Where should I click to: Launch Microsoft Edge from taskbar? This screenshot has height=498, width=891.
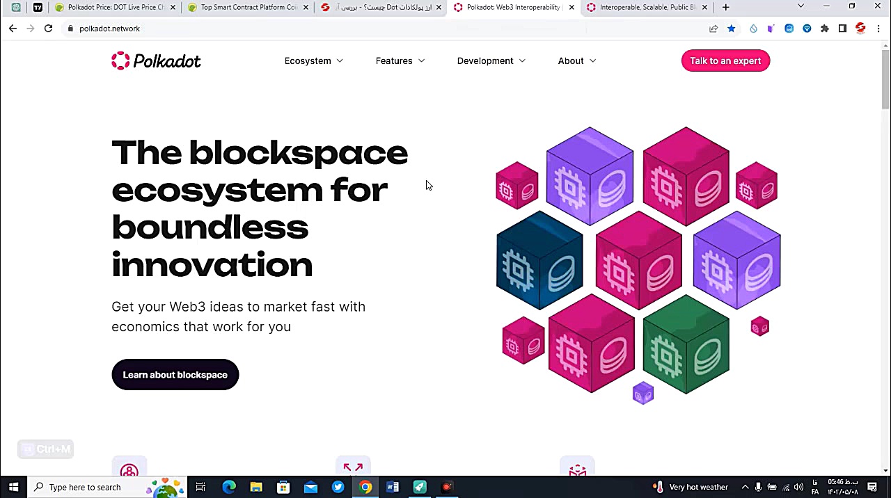[x=228, y=487]
